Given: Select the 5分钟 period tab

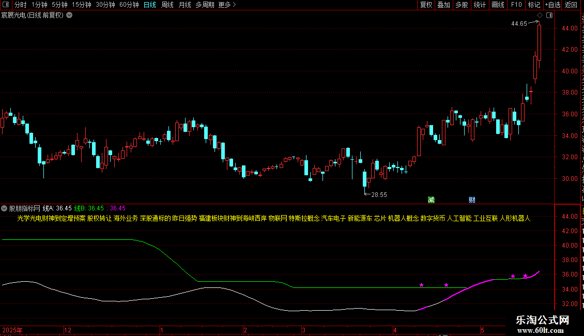Looking at the screenshot, I should coord(59,5).
